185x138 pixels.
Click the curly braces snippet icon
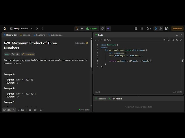click(x=173, y=40)
